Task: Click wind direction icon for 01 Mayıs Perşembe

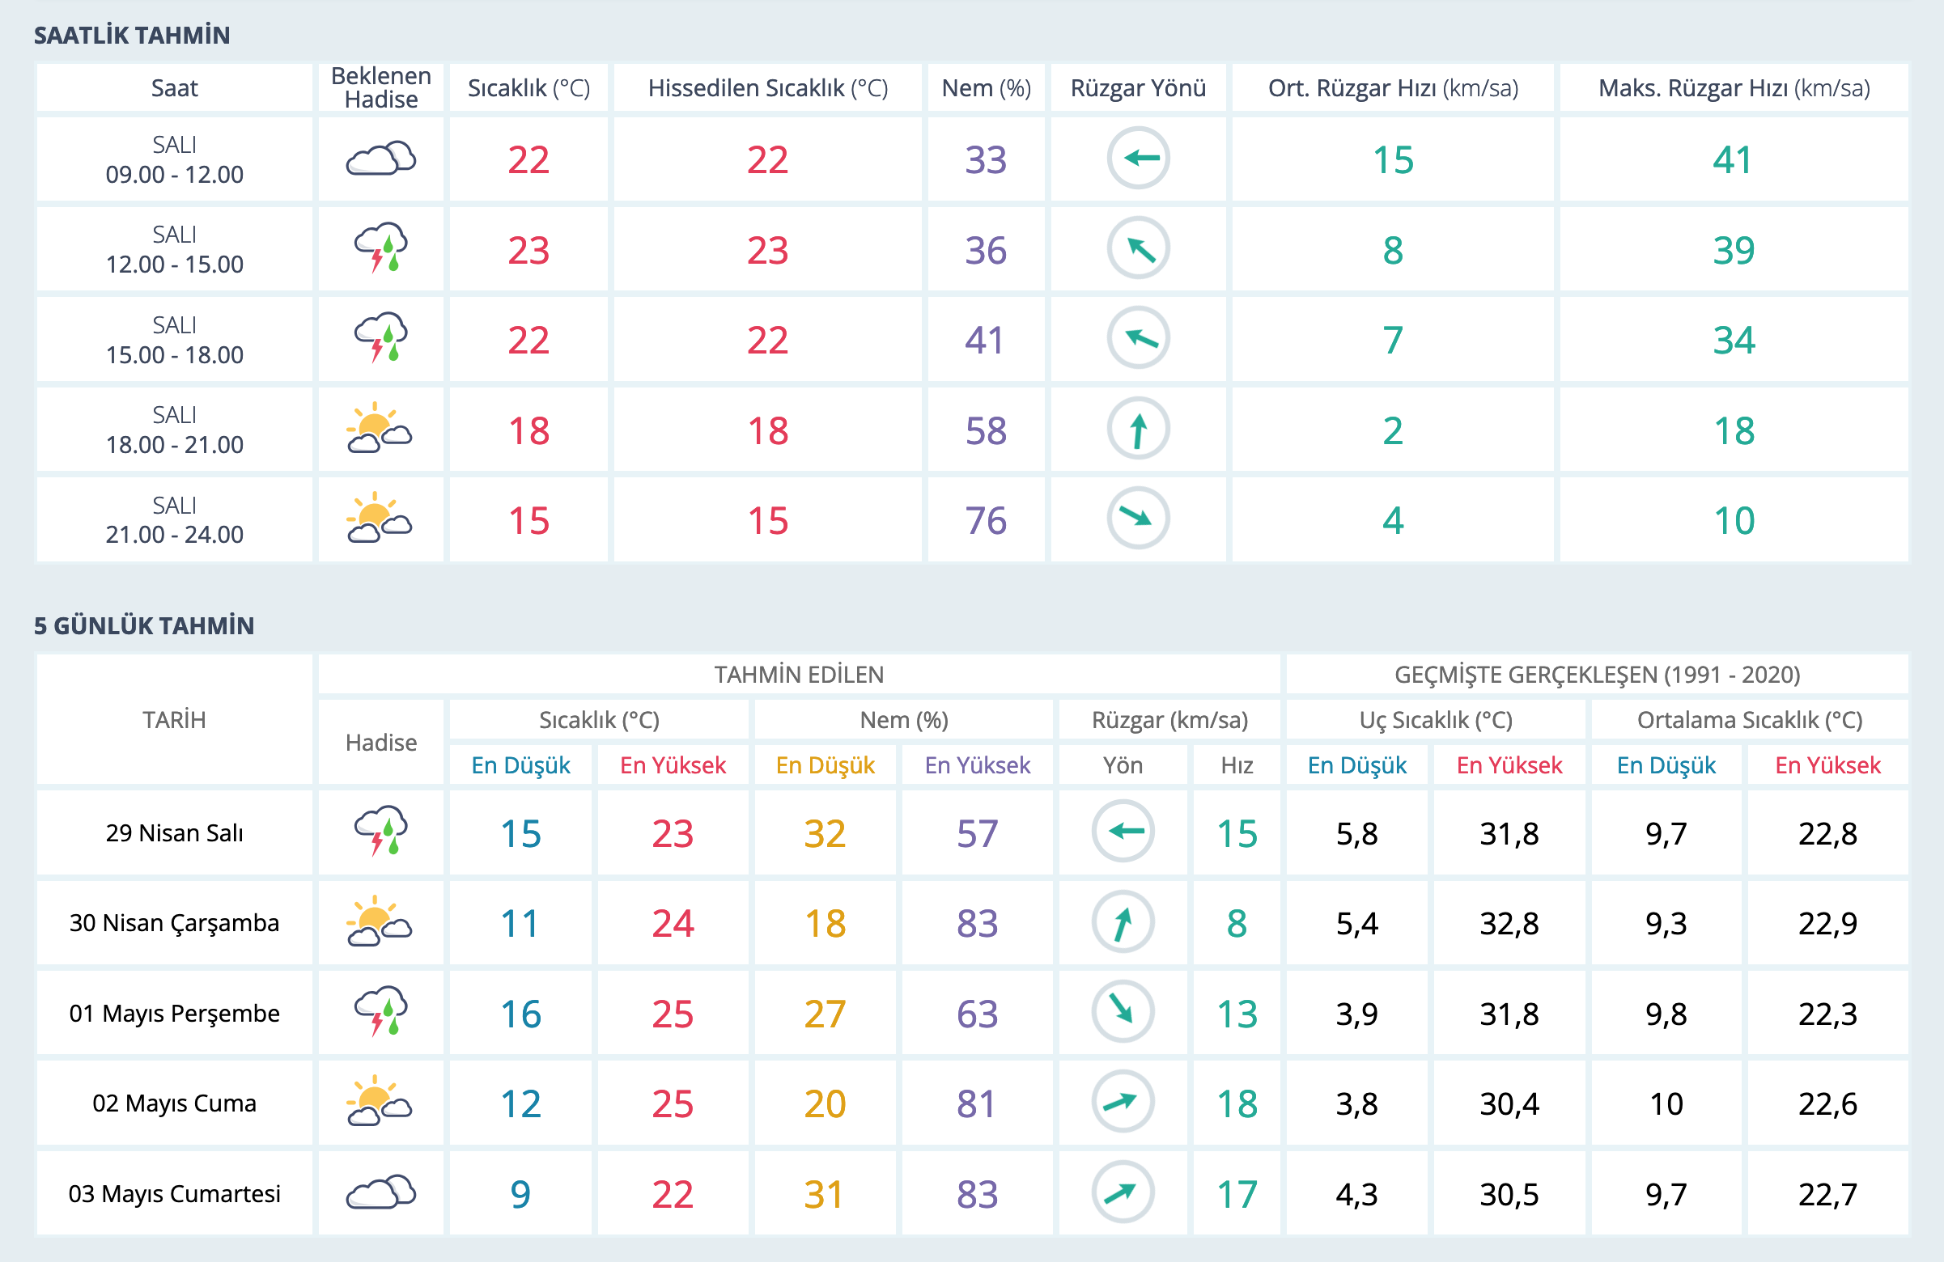Action: (1123, 1012)
